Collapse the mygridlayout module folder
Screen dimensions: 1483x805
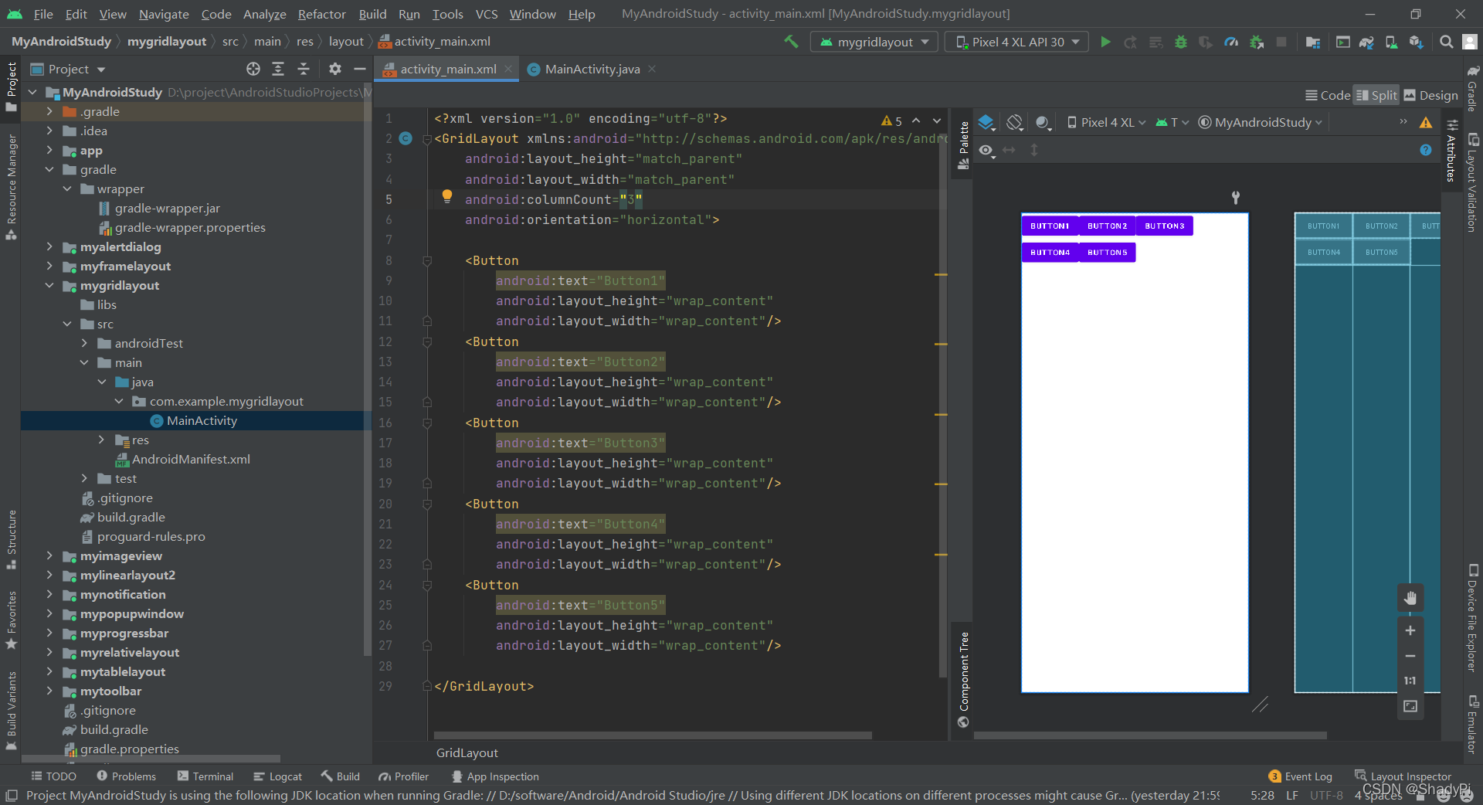49,285
